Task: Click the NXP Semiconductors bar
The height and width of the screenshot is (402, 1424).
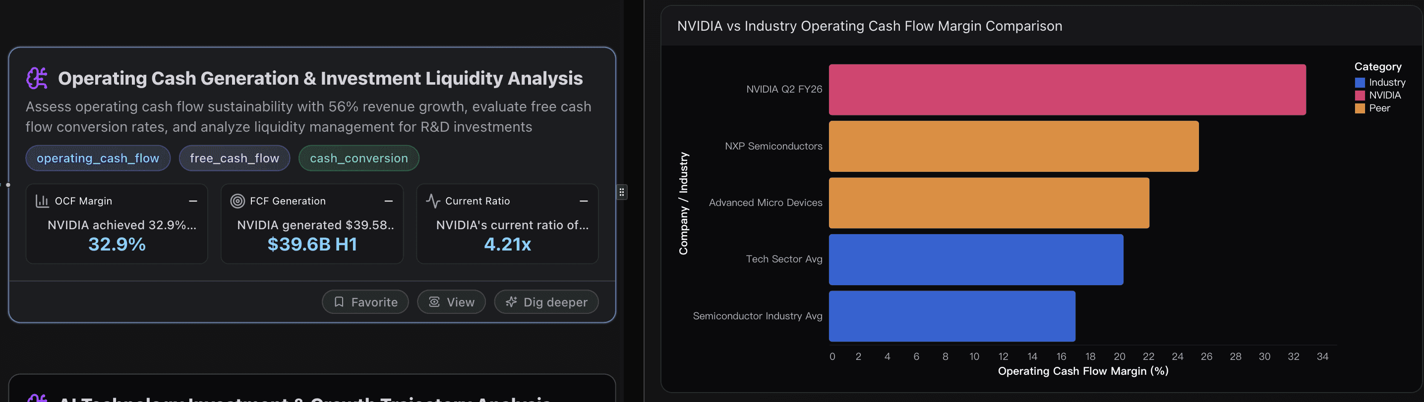Action: pos(1014,147)
